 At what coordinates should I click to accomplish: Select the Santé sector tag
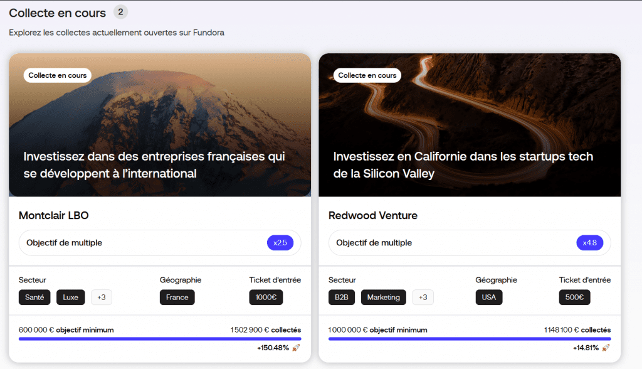point(34,297)
